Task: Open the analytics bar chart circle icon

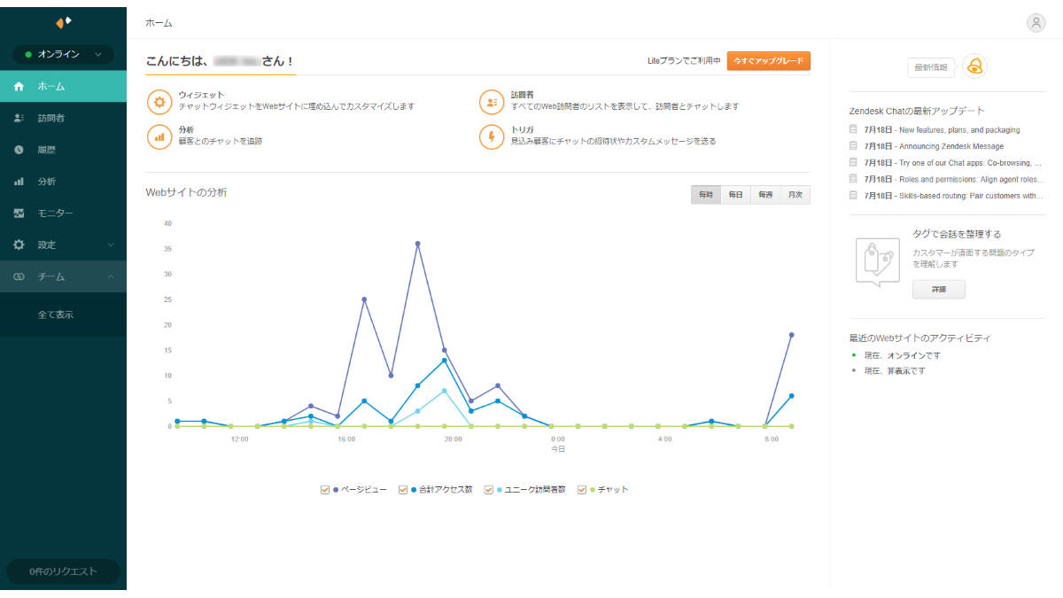Action: click(x=159, y=136)
